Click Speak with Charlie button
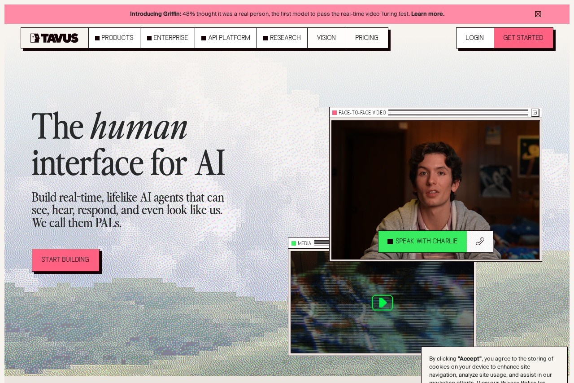The width and height of the screenshot is (574, 383). tap(422, 242)
